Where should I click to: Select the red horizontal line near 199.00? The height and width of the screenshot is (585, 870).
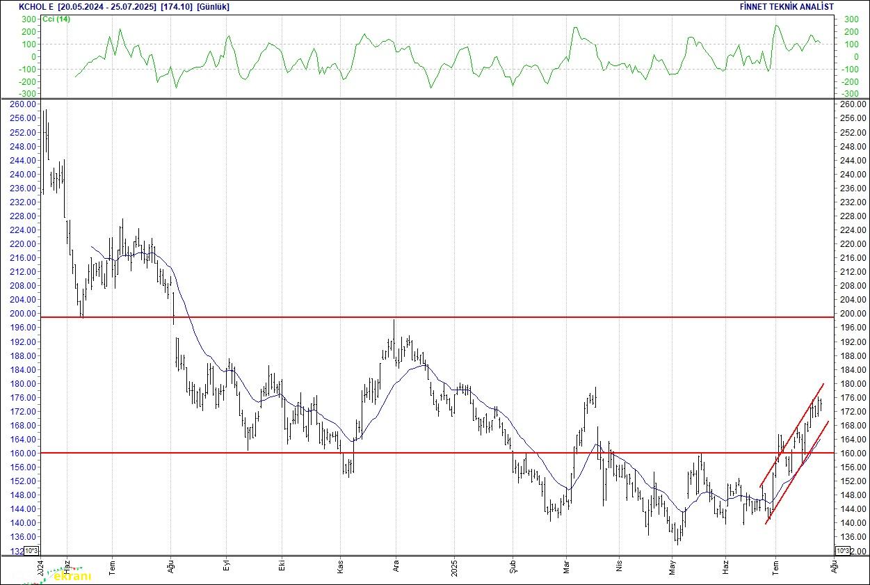(x=437, y=317)
